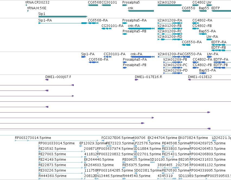Image resolution: width=231 pixels, height=180 pixels.
Task: Select the RE22873.5prime EST label
Action: coord(52,165)
